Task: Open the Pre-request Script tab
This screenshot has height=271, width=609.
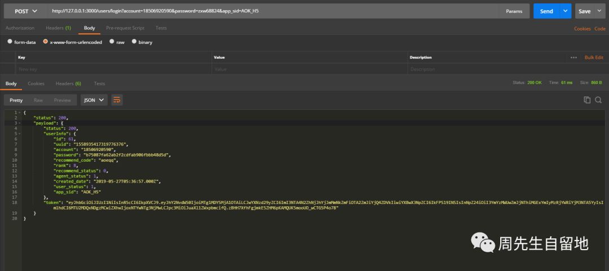Action: (125, 28)
